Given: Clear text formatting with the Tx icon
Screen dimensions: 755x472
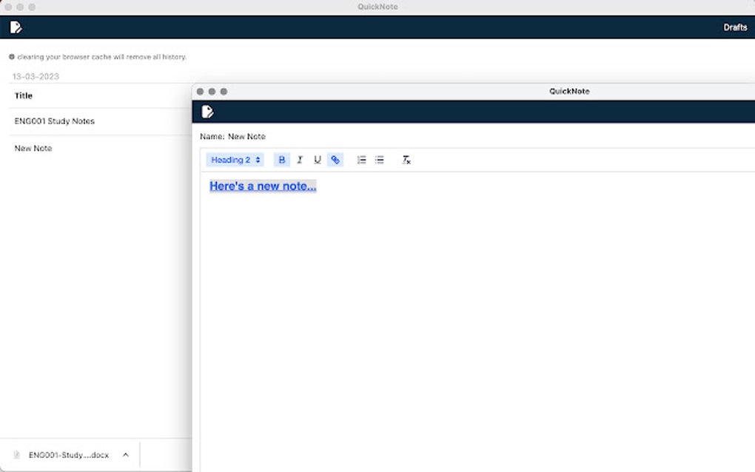Looking at the screenshot, I should pyautogui.click(x=406, y=159).
